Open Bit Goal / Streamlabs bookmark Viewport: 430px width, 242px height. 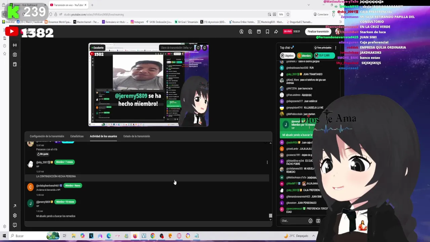pos(186,22)
